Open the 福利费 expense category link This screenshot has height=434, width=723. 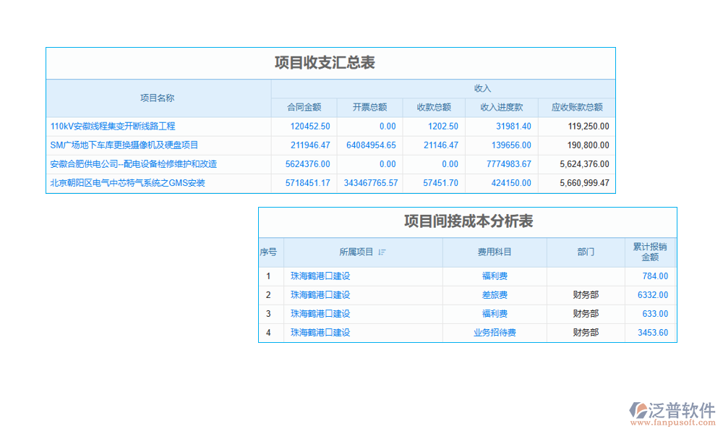pyautogui.click(x=494, y=276)
